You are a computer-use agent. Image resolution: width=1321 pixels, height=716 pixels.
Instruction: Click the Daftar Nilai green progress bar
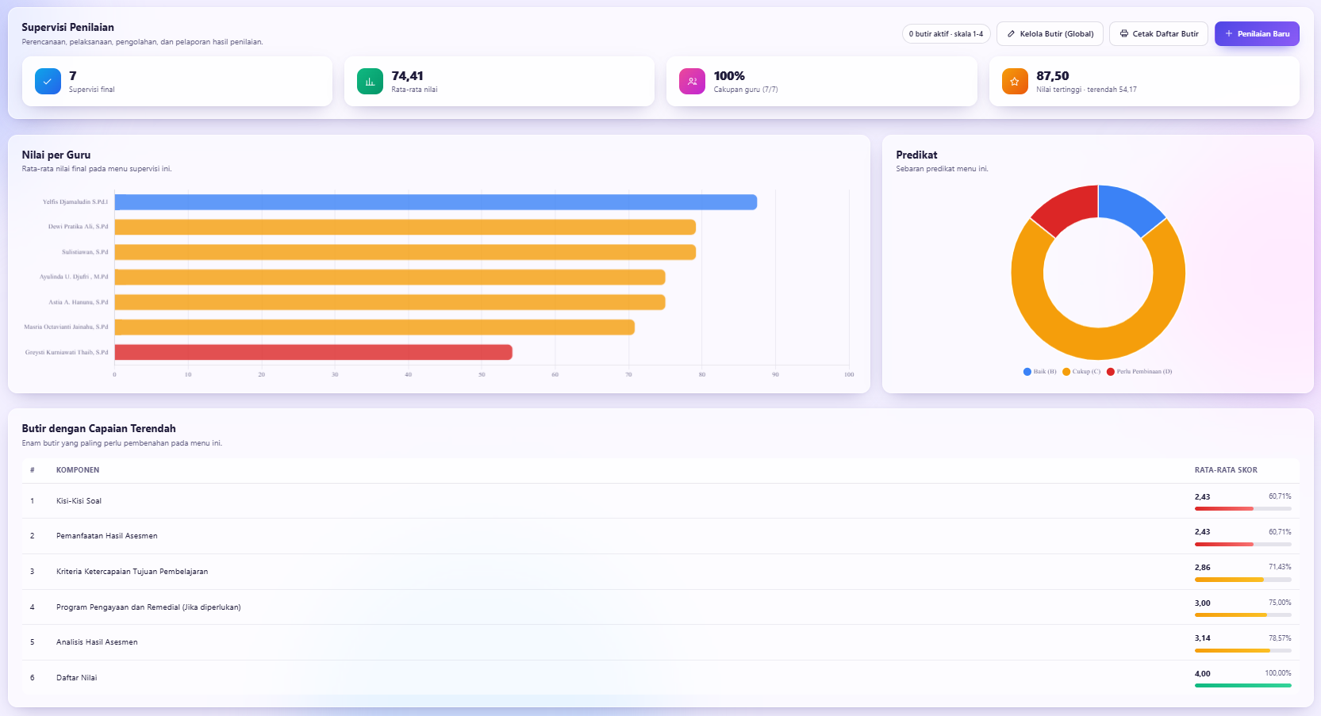point(1243,685)
